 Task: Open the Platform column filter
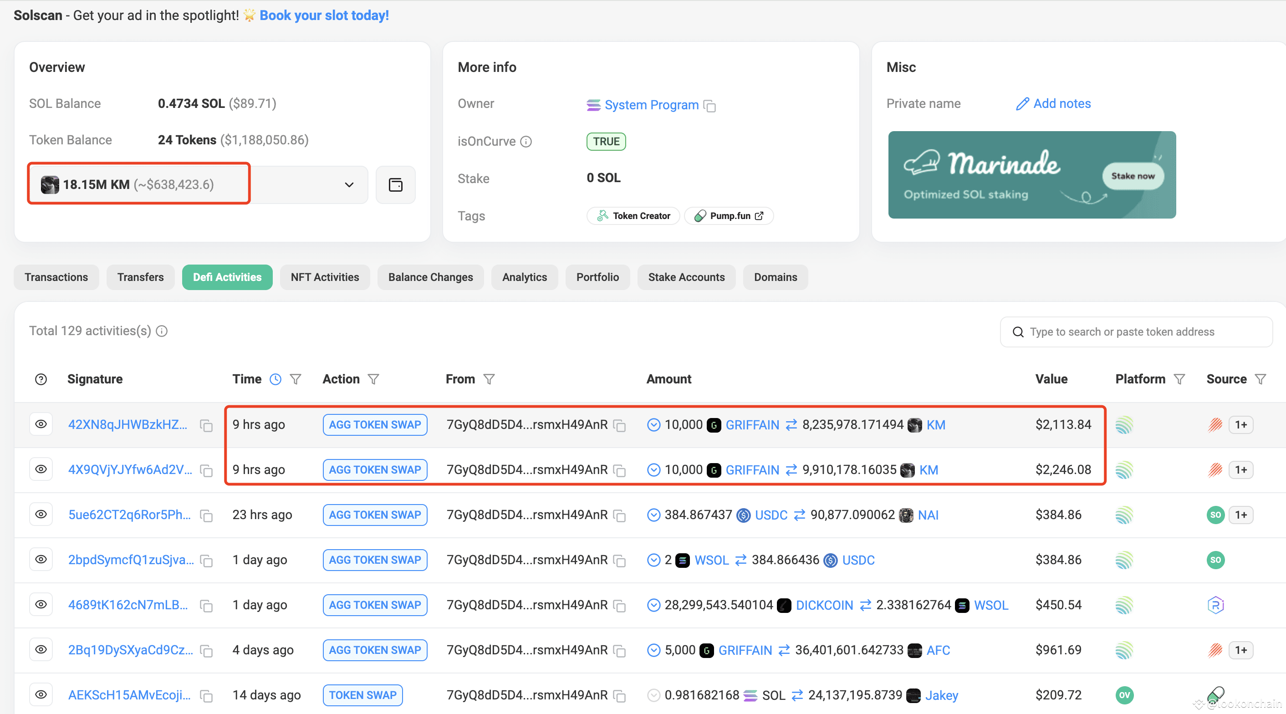click(1179, 379)
